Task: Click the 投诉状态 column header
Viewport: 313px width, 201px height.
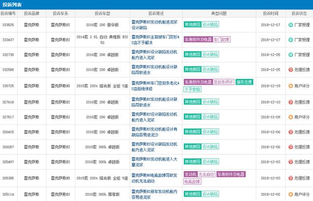Action: tap(299, 13)
